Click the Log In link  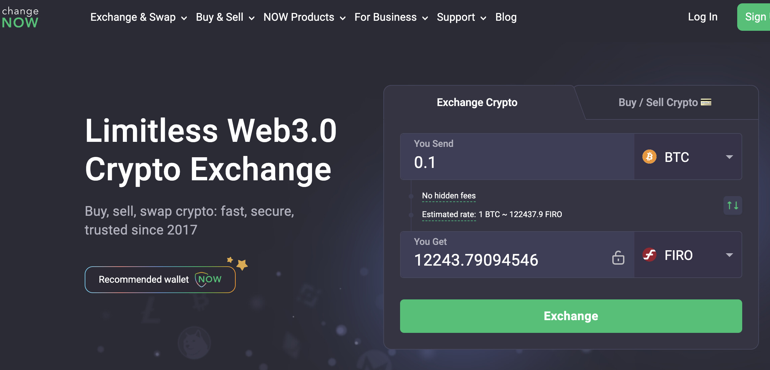[x=703, y=17]
